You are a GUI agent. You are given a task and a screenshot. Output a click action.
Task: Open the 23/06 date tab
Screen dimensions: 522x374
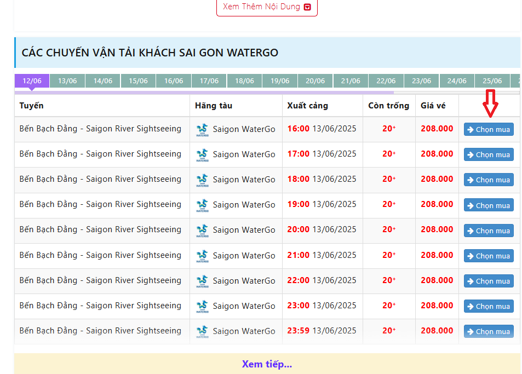point(421,81)
